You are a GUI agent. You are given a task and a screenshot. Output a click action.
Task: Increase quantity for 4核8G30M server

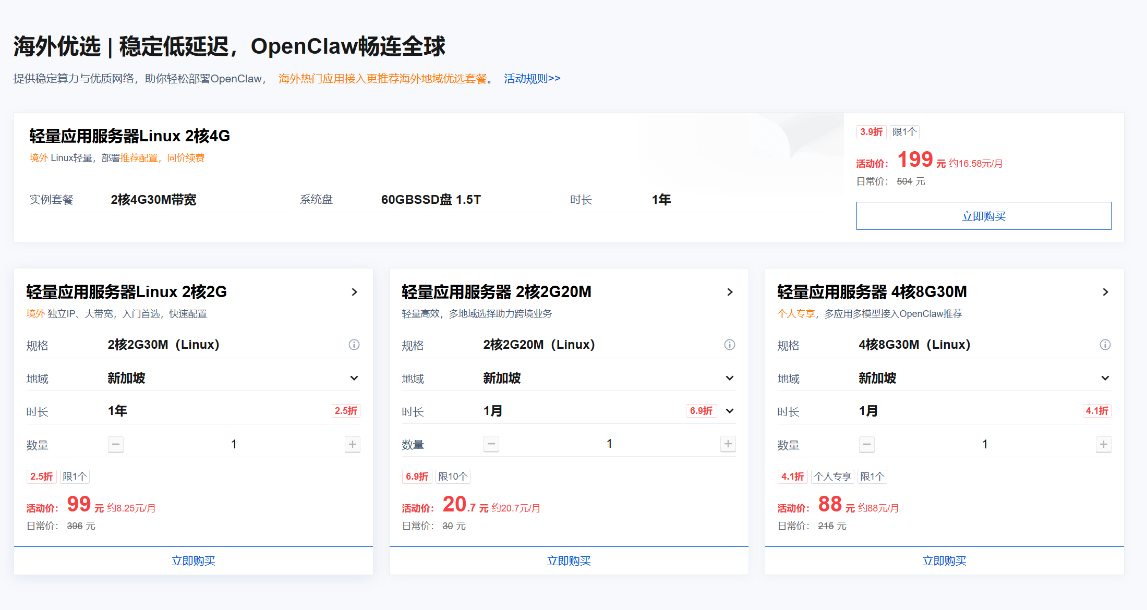point(1104,444)
